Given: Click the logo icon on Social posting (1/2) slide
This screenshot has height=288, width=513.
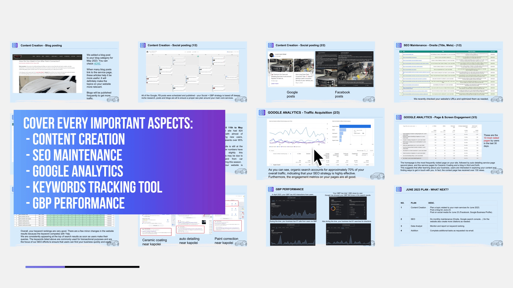Looking at the screenshot, I should point(143,45).
